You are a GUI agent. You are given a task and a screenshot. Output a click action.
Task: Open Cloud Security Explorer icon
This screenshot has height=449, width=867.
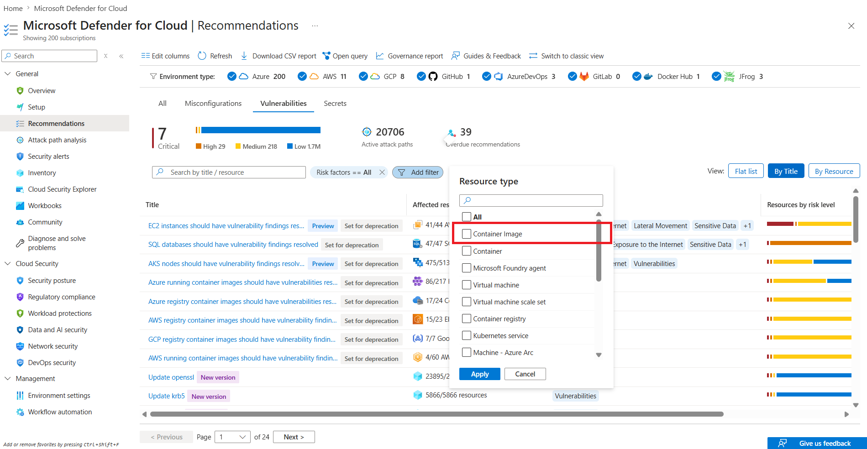[x=20, y=189]
